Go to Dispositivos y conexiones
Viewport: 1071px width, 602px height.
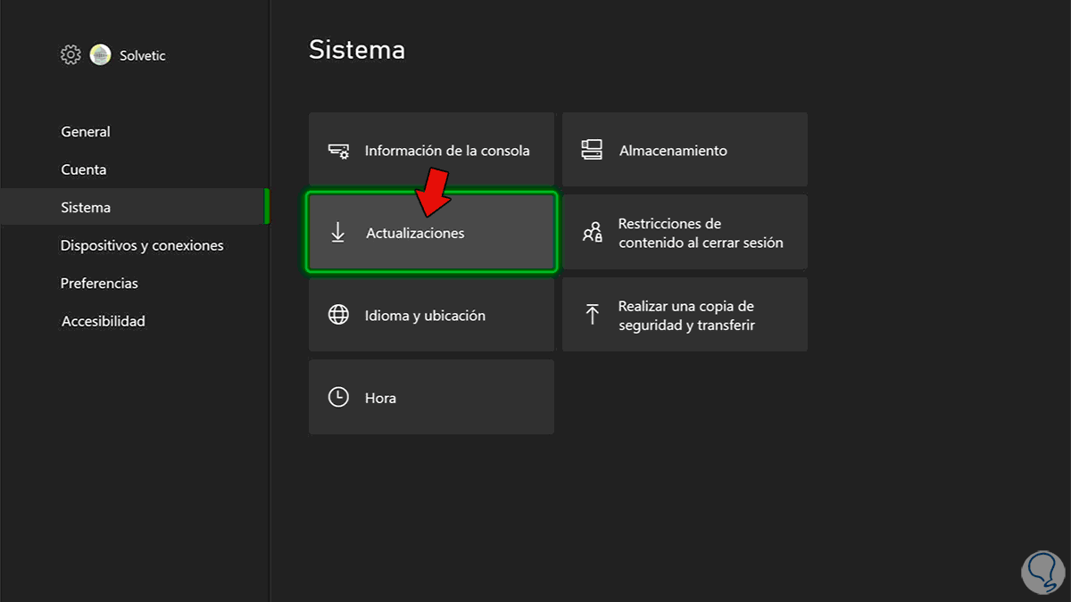click(142, 245)
